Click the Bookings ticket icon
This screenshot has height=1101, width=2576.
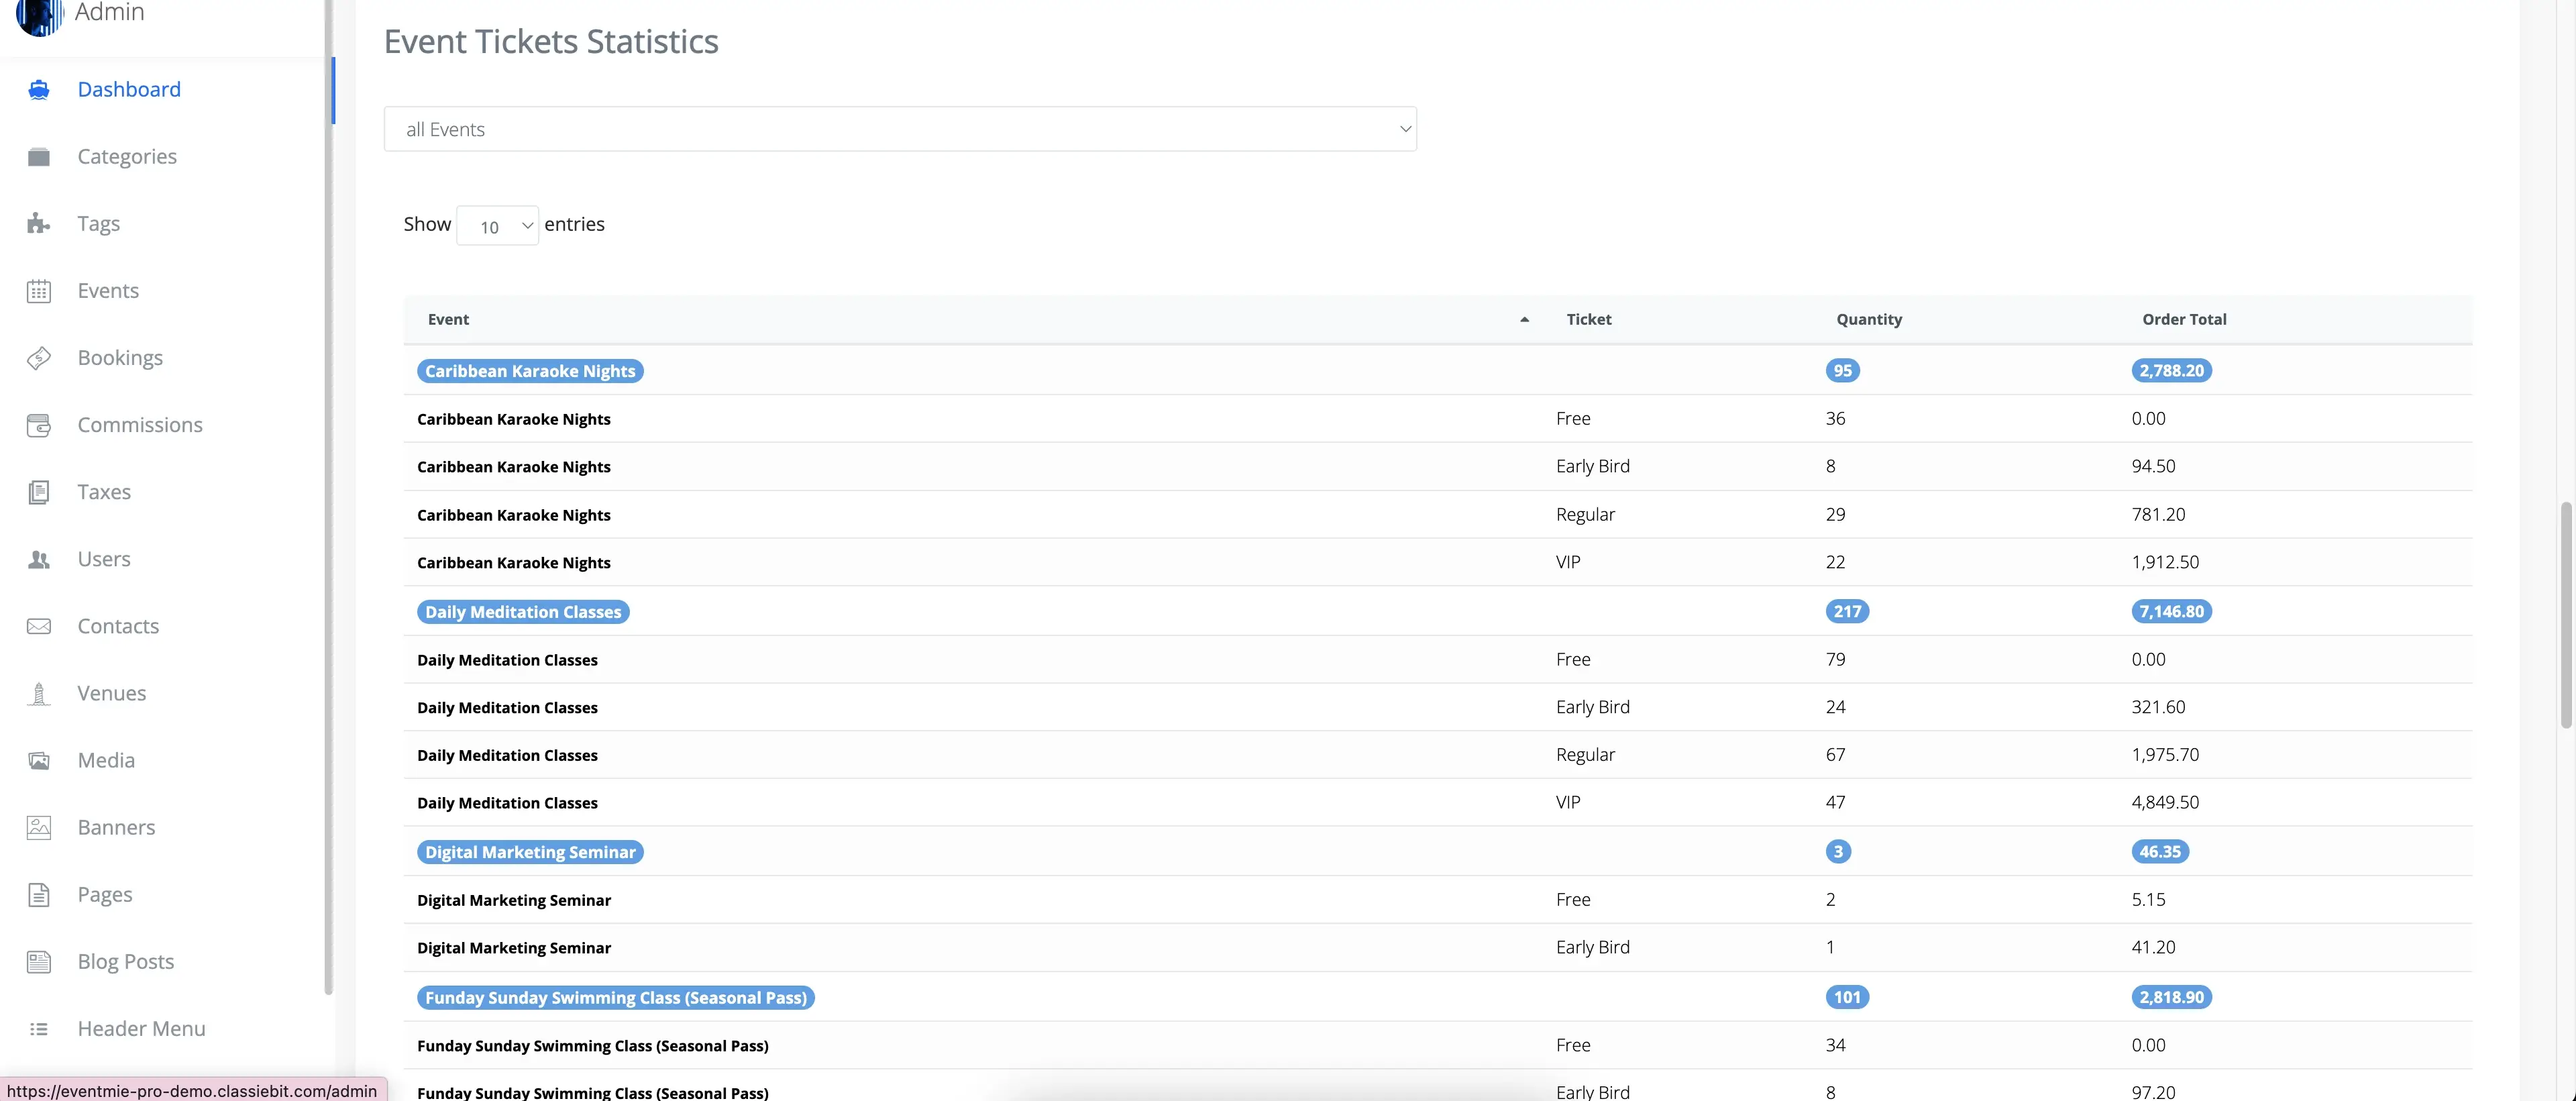39,358
